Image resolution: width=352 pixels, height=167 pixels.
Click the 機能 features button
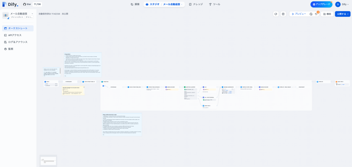[x=327, y=14]
